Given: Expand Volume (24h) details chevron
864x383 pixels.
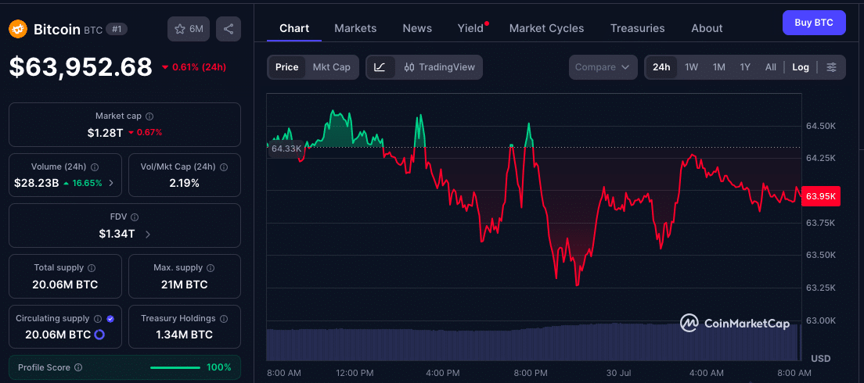Looking at the screenshot, I should [111, 183].
